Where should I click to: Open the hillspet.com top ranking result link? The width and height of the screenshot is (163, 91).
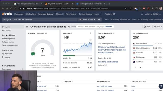[x=112, y=50]
